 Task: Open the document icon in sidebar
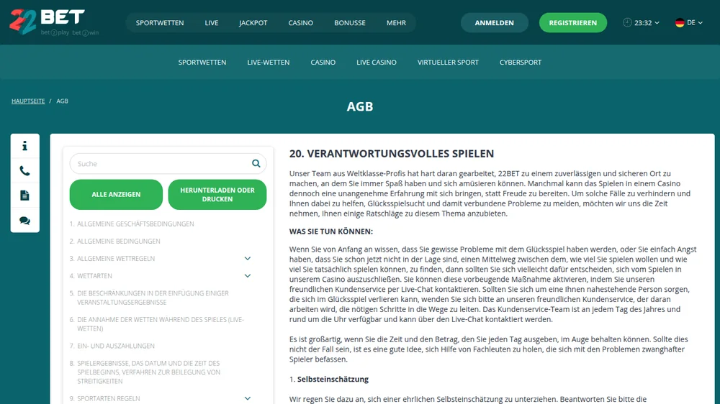(x=24, y=196)
